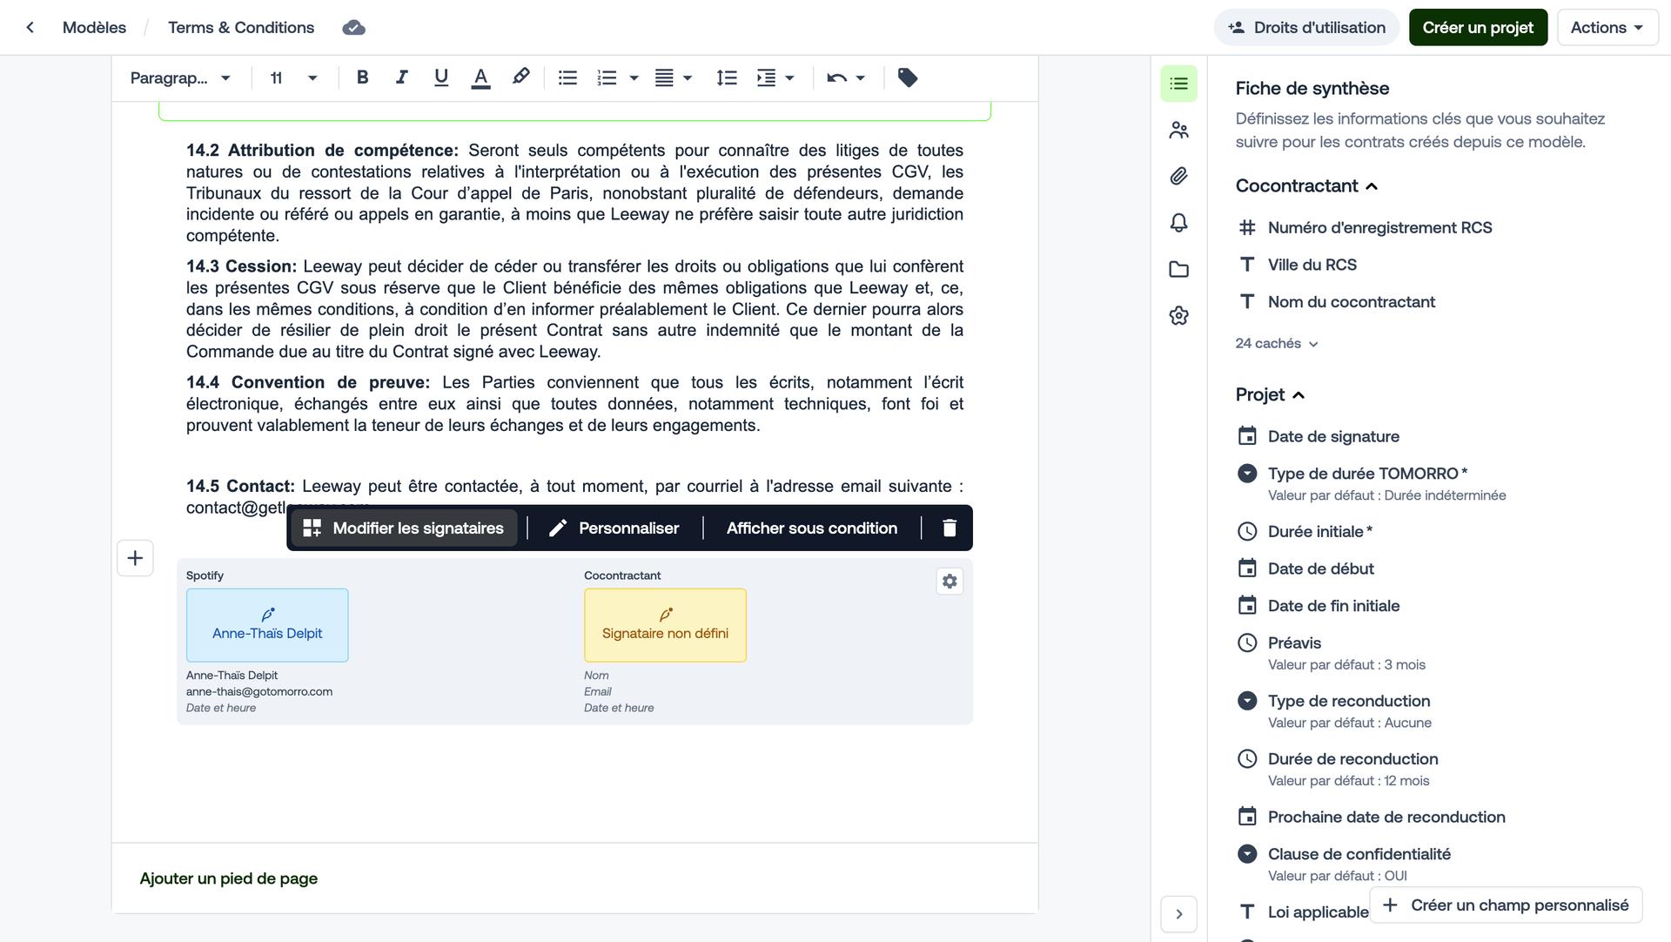The image size is (1671, 942).
Task: Open the signature block gear settings
Action: click(x=950, y=582)
